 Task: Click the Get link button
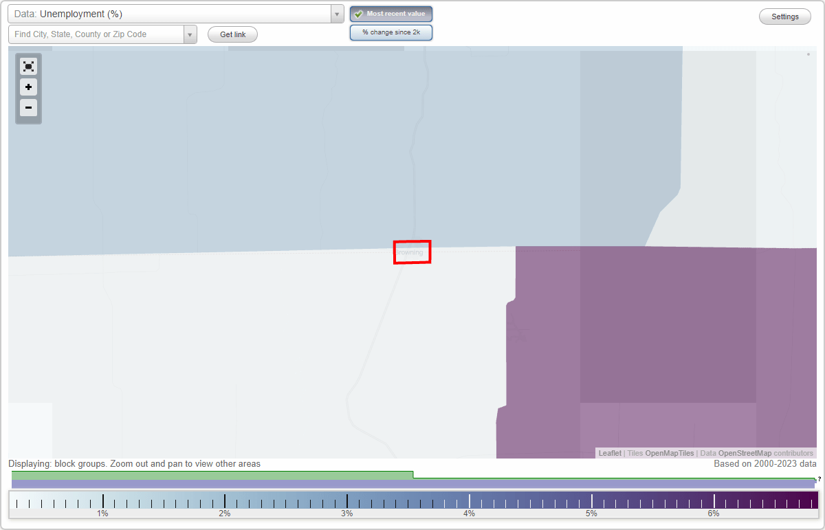232,34
